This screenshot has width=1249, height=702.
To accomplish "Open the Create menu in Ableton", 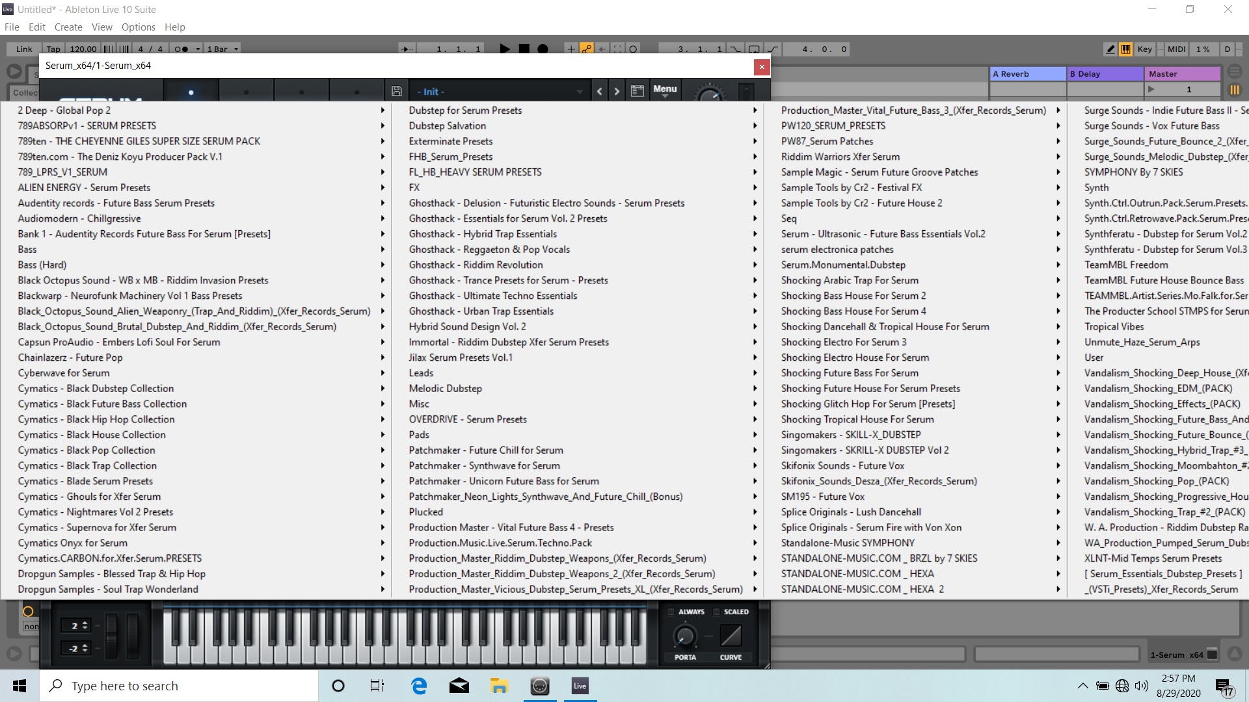I will (68, 27).
